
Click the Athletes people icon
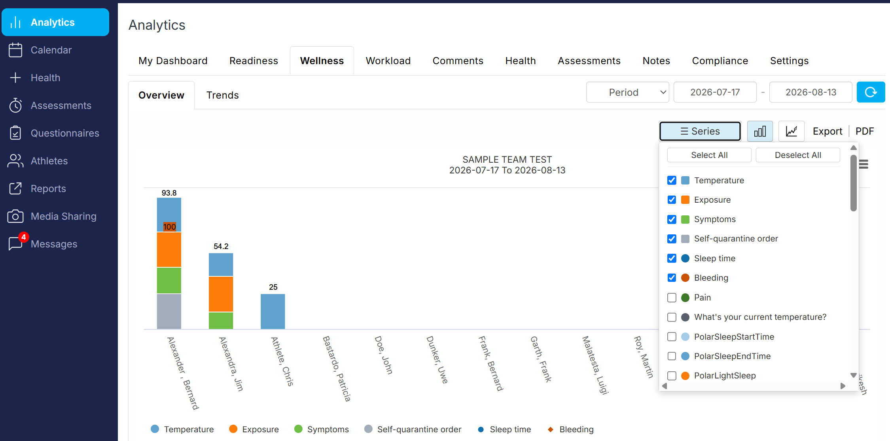coord(15,161)
